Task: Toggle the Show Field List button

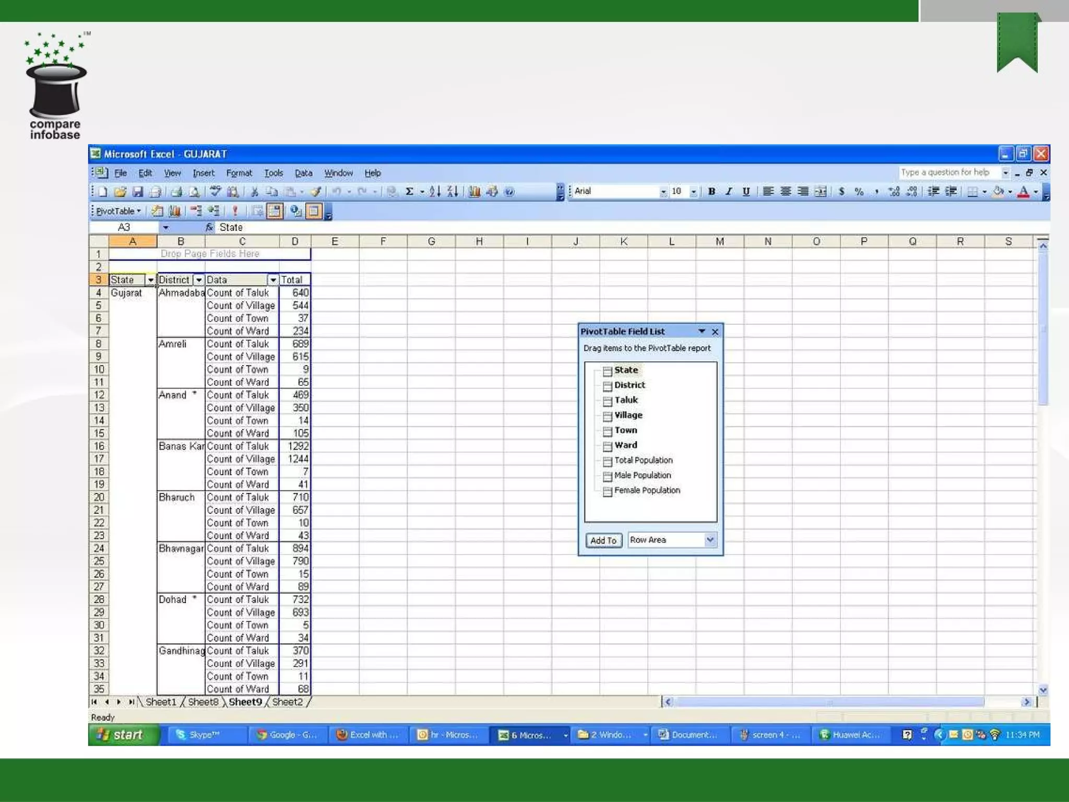Action: pyautogui.click(x=314, y=211)
